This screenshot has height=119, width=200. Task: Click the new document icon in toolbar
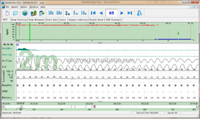coord(7,13)
